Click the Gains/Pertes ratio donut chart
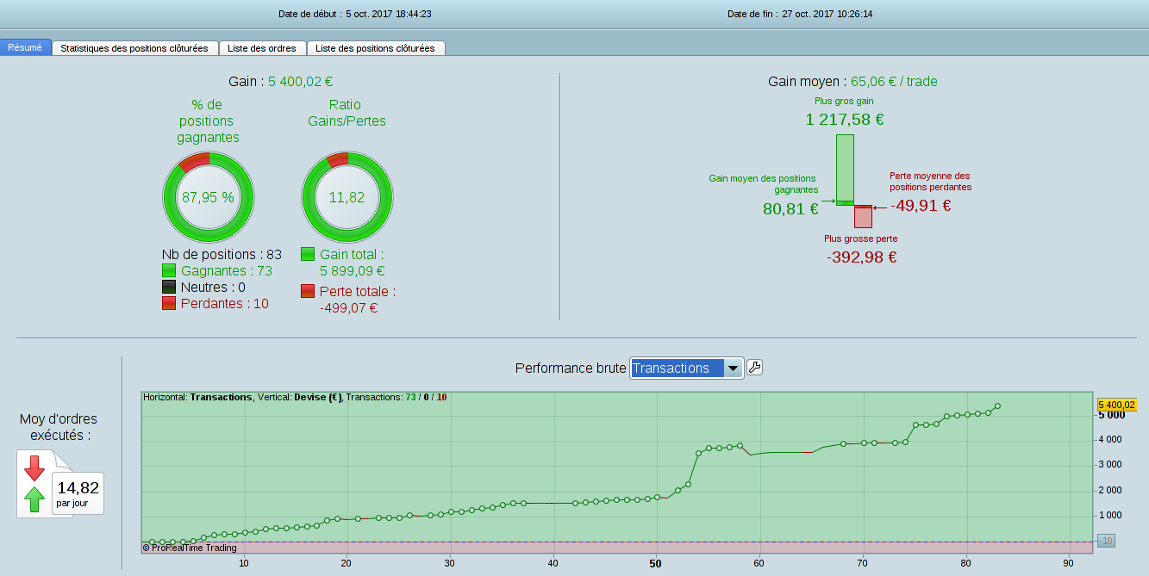The width and height of the screenshot is (1149, 576). (347, 197)
